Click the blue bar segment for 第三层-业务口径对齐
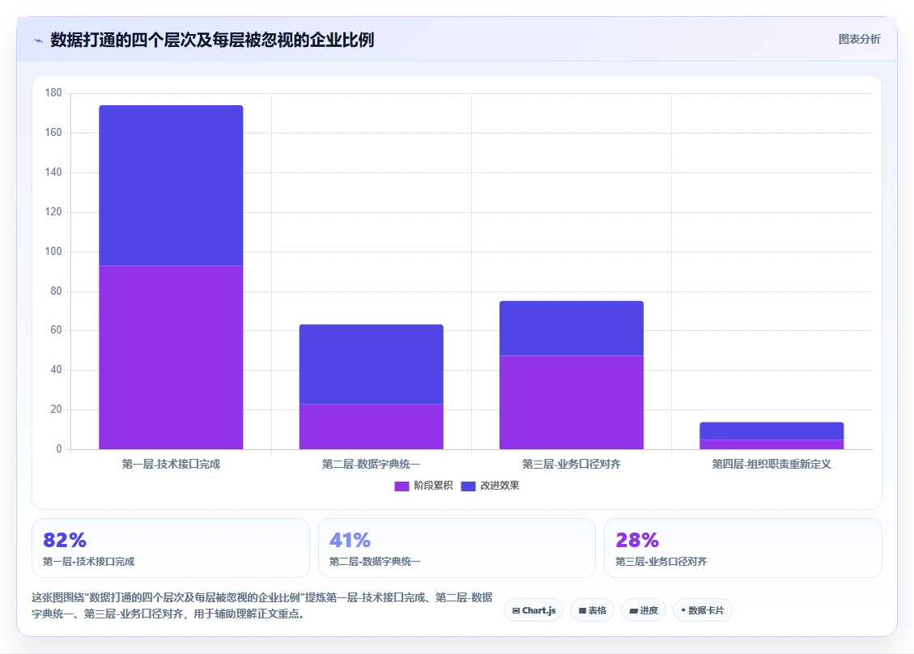The image size is (914, 654). pyautogui.click(x=572, y=328)
